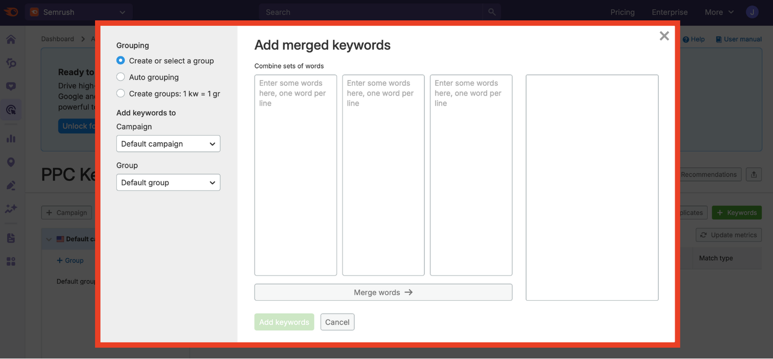Click the Merge words button

pyautogui.click(x=383, y=292)
